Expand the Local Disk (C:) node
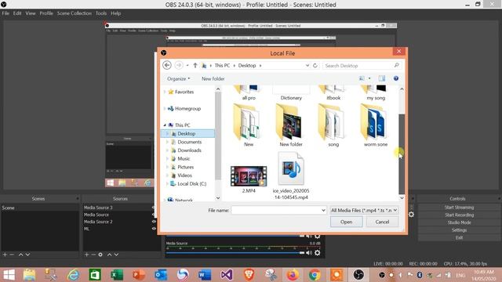The width and height of the screenshot is (502, 282). 167,184
